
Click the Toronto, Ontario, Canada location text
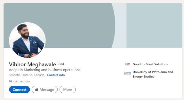point(27,75)
